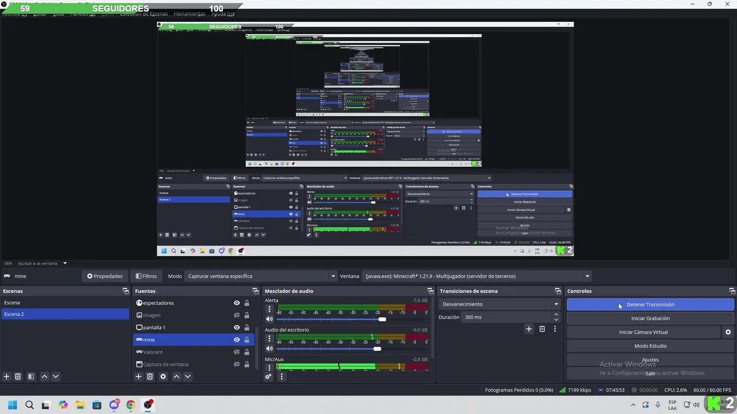This screenshot has height=414, width=737.
Task: Open scene filters icon in Escenas
Action: click(31, 377)
